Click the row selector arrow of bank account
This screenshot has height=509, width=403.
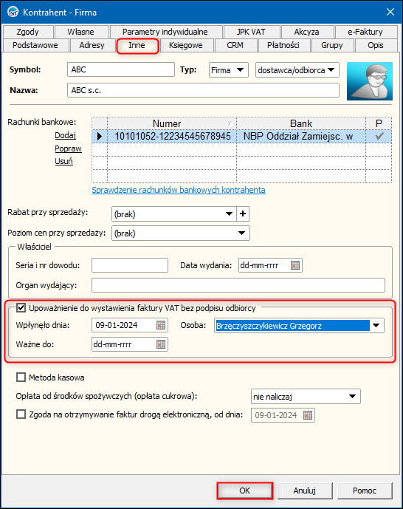click(x=100, y=137)
